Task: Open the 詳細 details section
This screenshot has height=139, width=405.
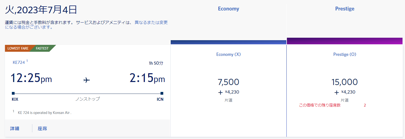Action: [x=15, y=129]
